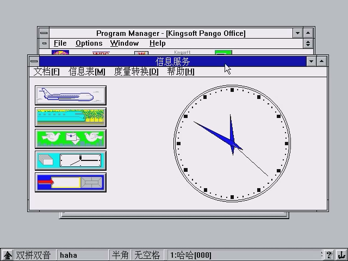Open Program Manager Window menu
Screen dimensions: 348x261
(125, 43)
